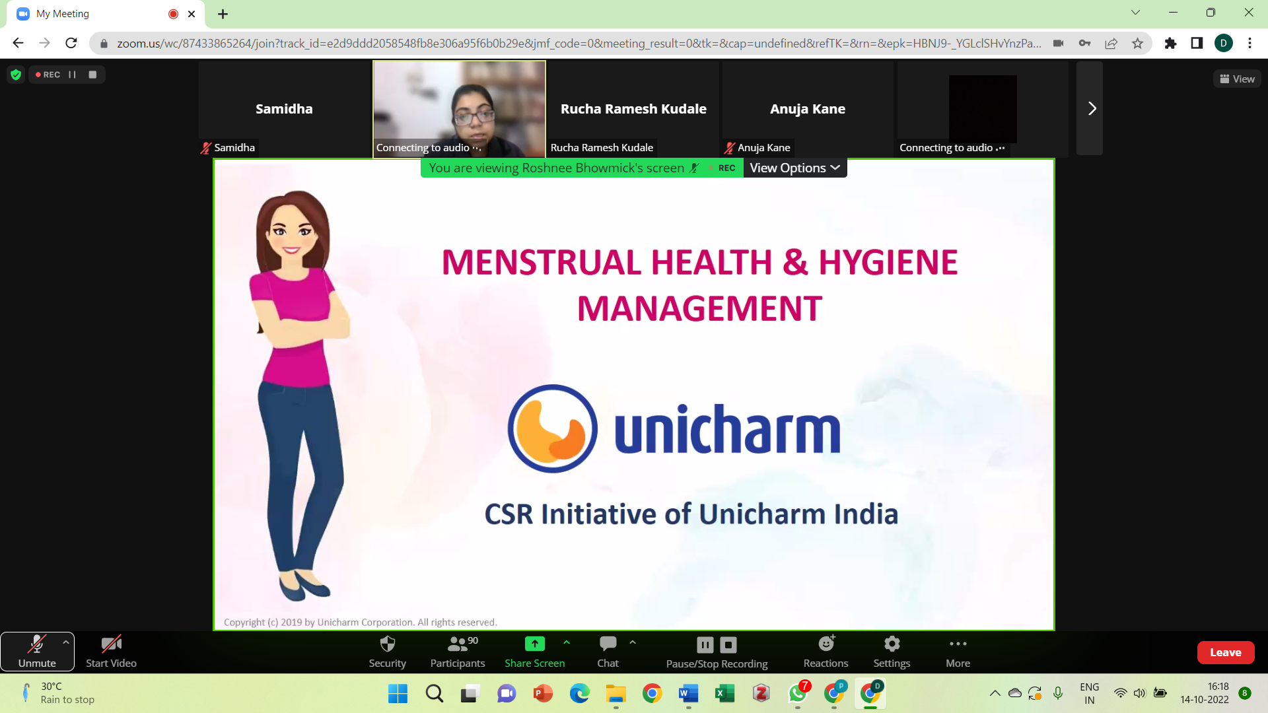Open the tab search chevron

pyautogui.click(x=1135, y=13)
